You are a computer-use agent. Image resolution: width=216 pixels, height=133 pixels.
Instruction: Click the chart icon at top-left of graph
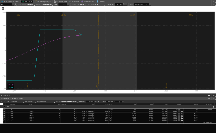click(3, 9)
